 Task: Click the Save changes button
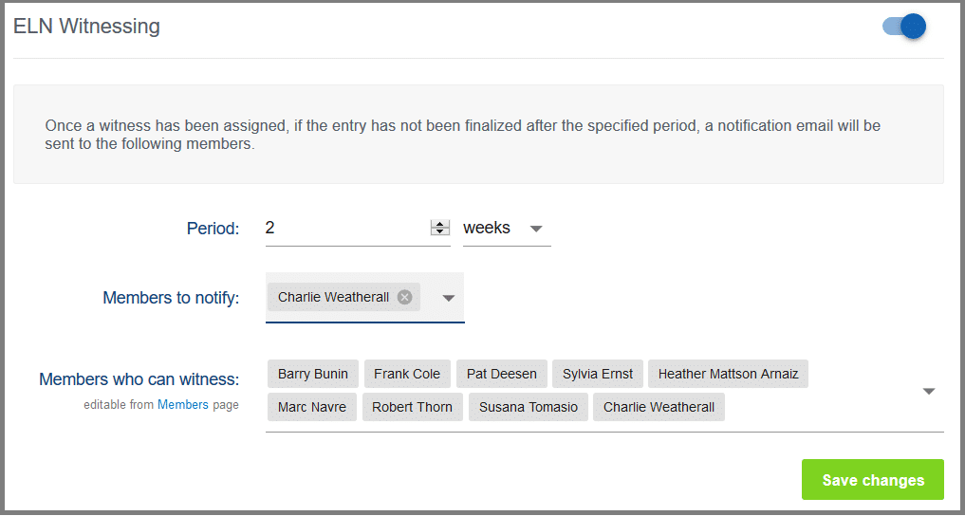pos(872,480)
